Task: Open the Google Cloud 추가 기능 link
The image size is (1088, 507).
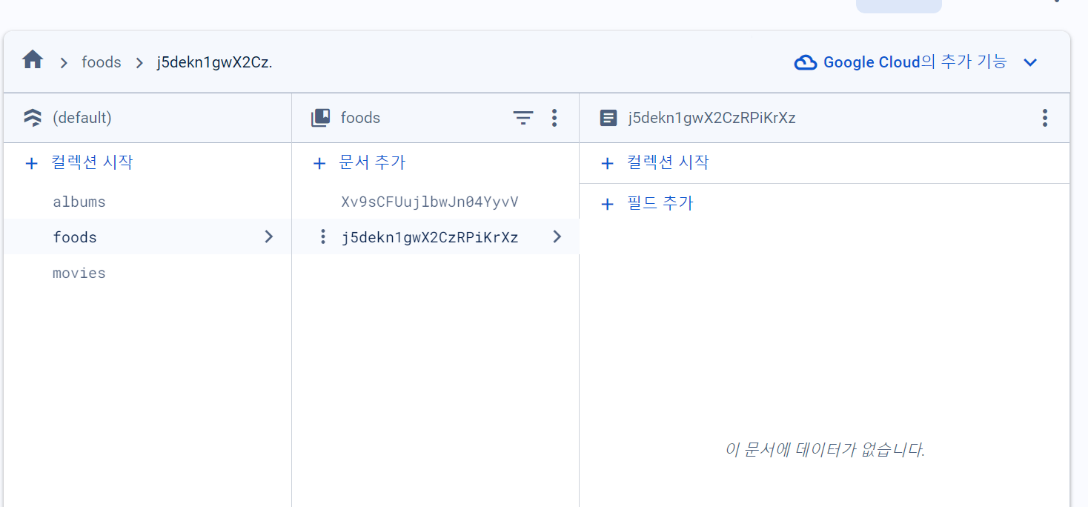Action: tap(915, 62)
